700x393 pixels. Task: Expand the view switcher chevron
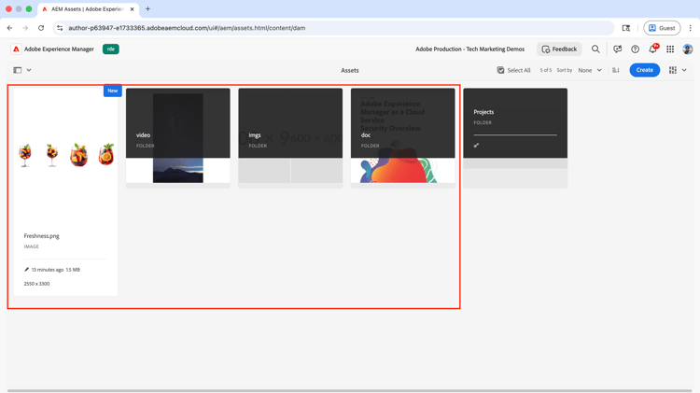click(x=684, y=70)
